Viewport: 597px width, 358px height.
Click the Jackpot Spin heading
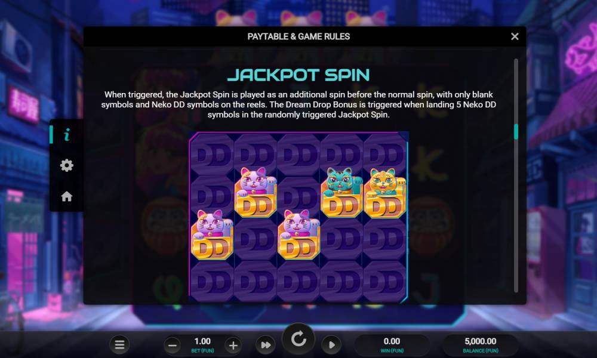coord(298,75)
